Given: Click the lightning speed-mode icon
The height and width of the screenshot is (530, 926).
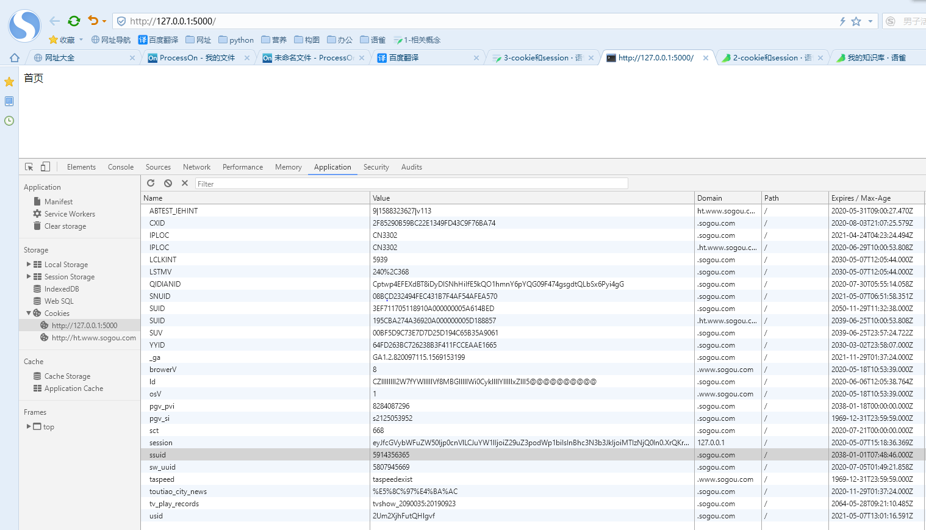Looking at the screenshot, I should pos(842,21).
